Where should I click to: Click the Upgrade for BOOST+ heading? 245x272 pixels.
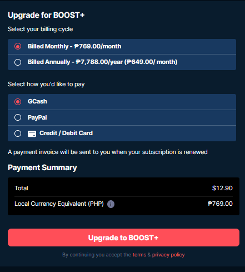46,16
